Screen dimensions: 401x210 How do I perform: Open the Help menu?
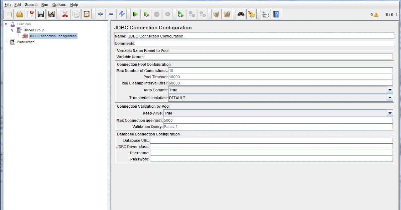pos(74,4)
